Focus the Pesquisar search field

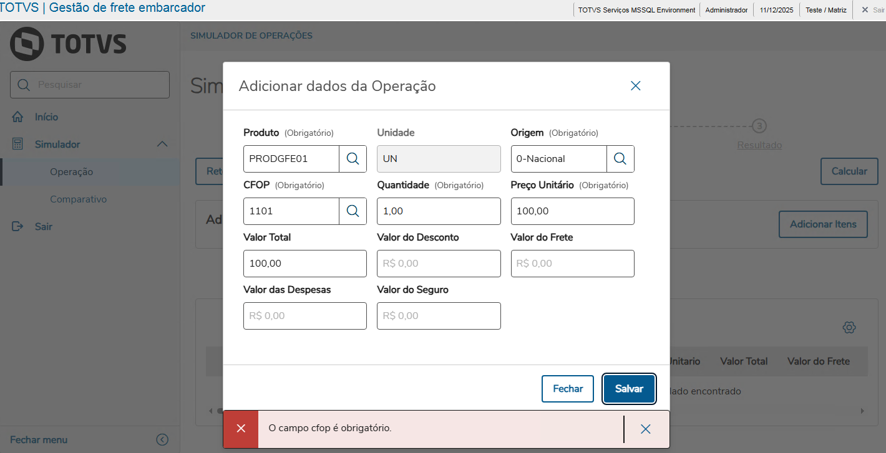tap(90, 85)
